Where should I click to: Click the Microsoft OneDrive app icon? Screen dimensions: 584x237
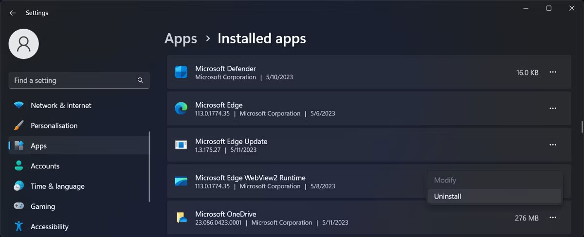181,218
